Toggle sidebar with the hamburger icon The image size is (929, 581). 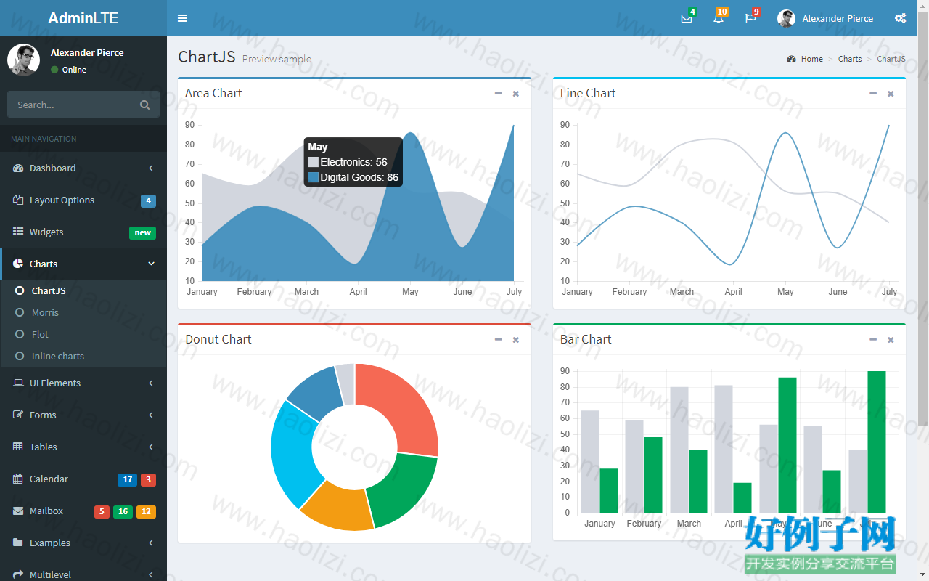click(x=182, y=18)
